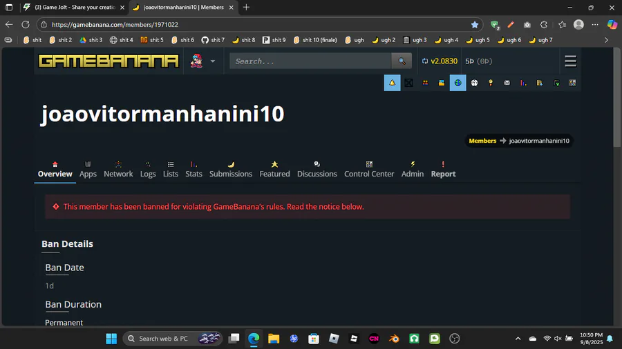Click the address bar URL
Viewport: 622px width, 349px height.
115,25
